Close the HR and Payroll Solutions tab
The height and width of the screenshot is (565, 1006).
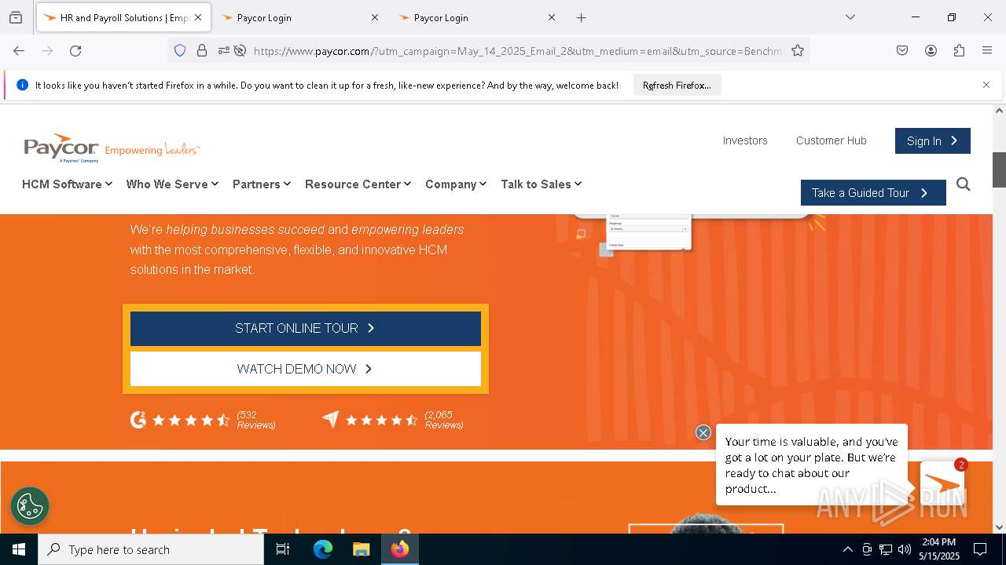[x=198, y=17]
